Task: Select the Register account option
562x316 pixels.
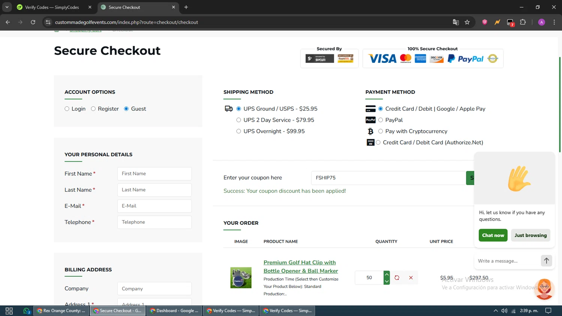Action: click(93, 109)
